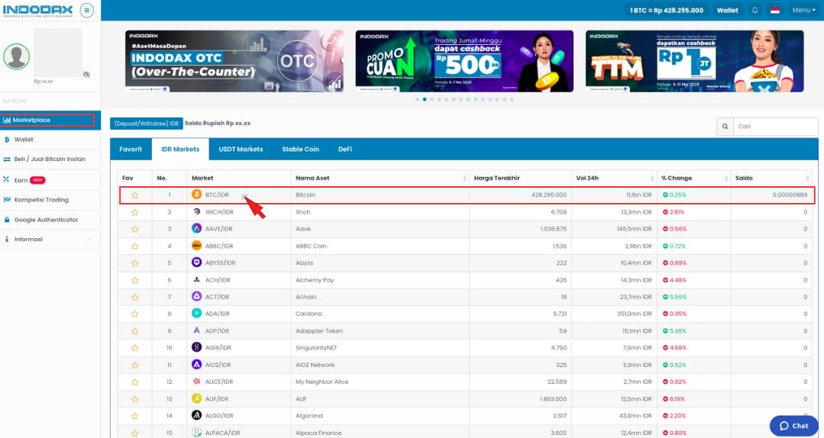
Task: Click the 1 BTC price ticker
Action: point(667,10)
